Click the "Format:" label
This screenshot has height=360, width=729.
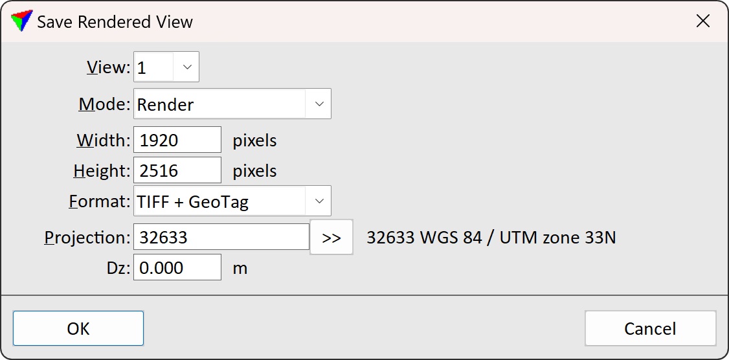[99, 201]
